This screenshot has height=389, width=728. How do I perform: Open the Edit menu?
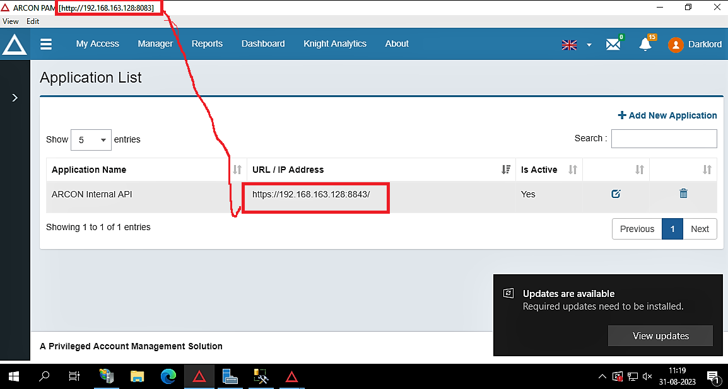click(33, 21)
